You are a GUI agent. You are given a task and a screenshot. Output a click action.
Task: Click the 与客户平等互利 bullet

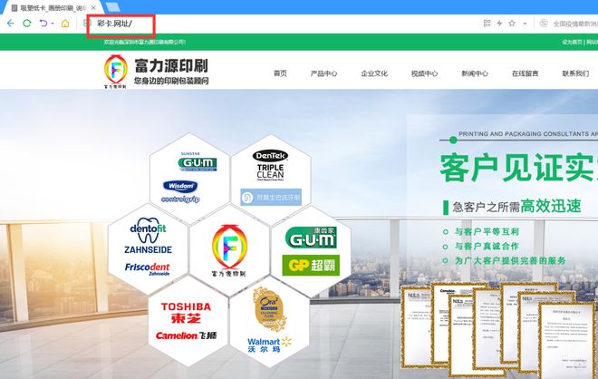(x=487, y=231)
